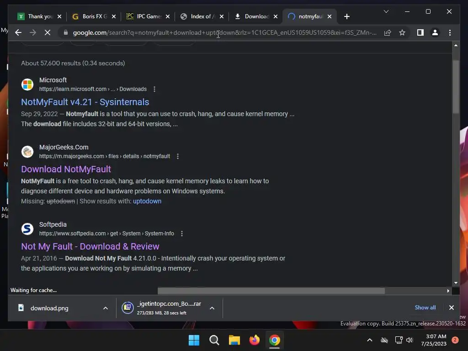Open more options for Softpedia result
The image size is (468, 351).
coord(182,234)
